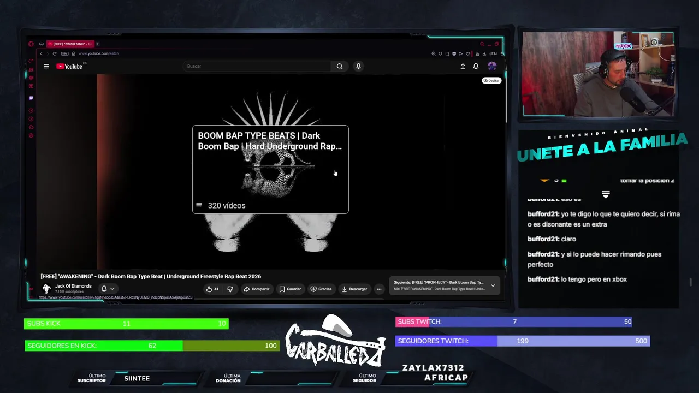Image resolution: width=699 pixels, height=393 pixels.
Task: Open a new browser tab
Action: [98, 44]
